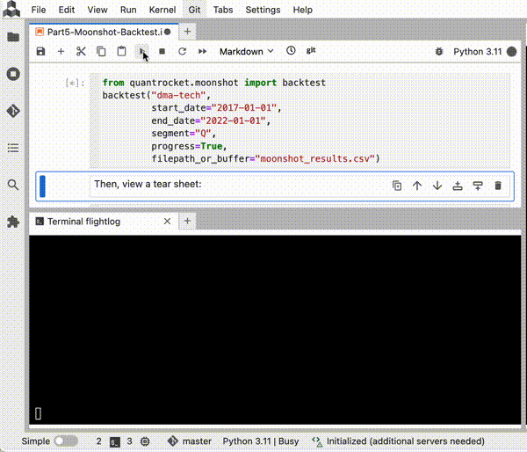Open the Table of Contents panel
This screenshot has height=452, width=527.
coord(13,148)
